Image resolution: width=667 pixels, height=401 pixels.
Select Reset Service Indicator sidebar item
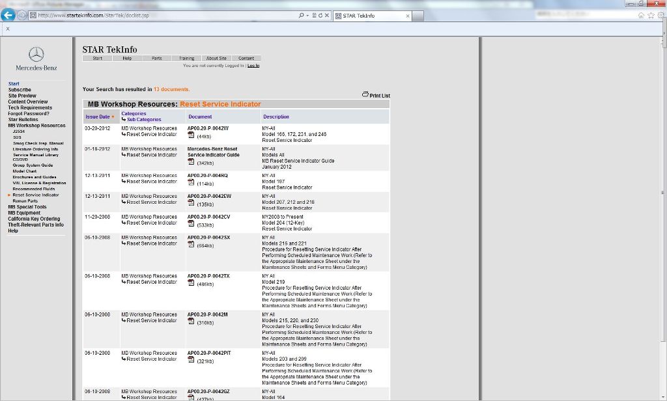tap(36, 195)
